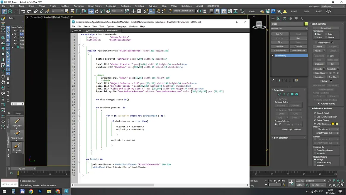Click the Select and Rotate tool
Image resolution: width=346 pixels, height=195 pixels.
pyautogui.click(x=97, y=11)
